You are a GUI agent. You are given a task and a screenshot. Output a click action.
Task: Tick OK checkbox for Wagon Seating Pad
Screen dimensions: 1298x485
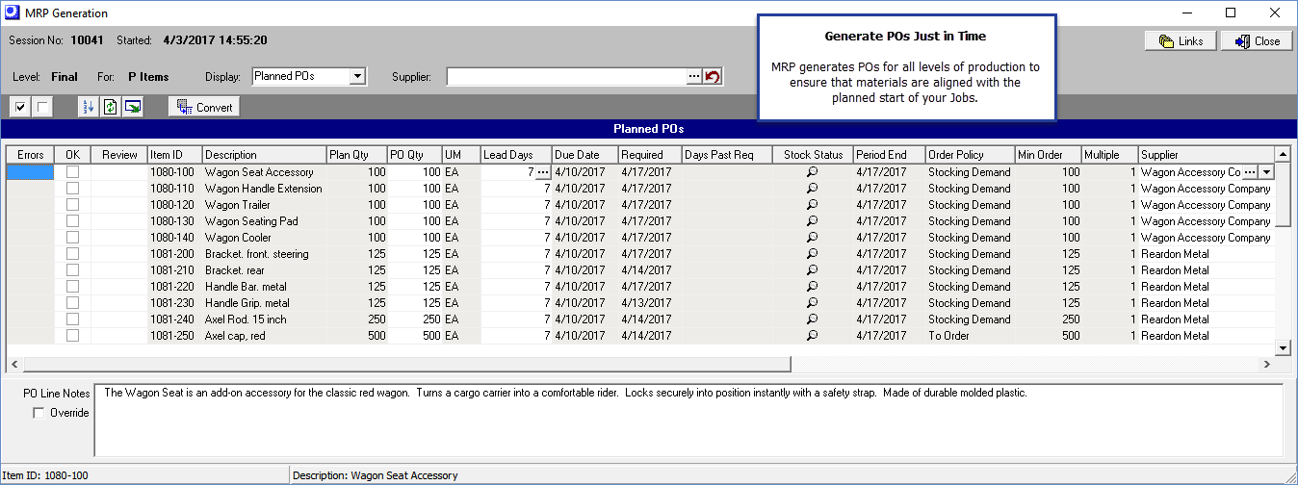click(x=72, y=221)
